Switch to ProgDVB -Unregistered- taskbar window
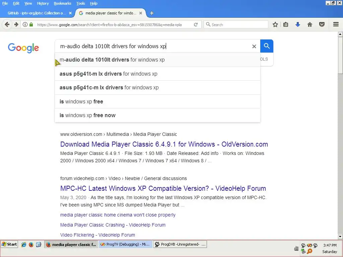Image resolution: width=343 pixels, height=257 pixels. 180,244
